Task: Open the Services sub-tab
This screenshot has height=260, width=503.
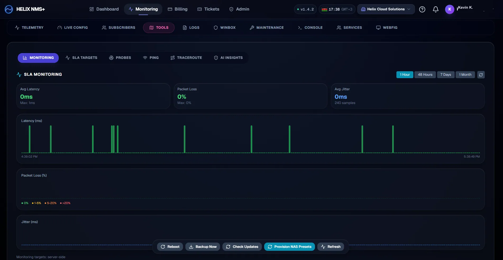Action: pyautogui.click(x=349, y=27)
